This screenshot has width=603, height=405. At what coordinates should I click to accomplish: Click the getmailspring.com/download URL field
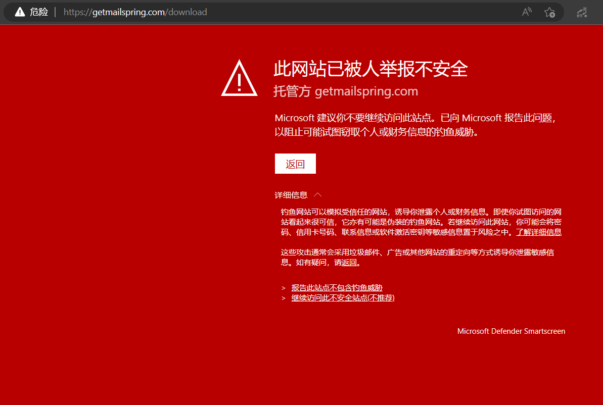click(135, 12)
